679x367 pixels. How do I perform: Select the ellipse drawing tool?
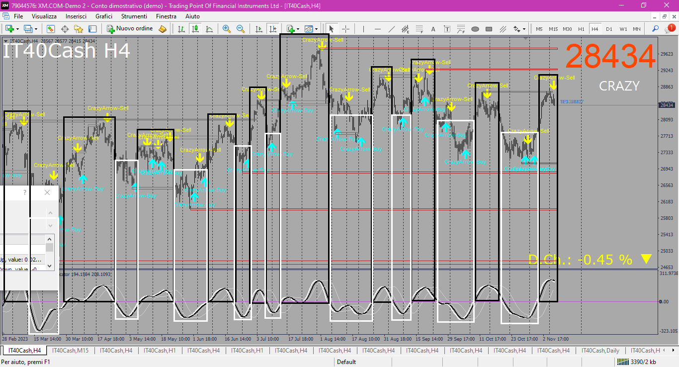click(475, 29)
